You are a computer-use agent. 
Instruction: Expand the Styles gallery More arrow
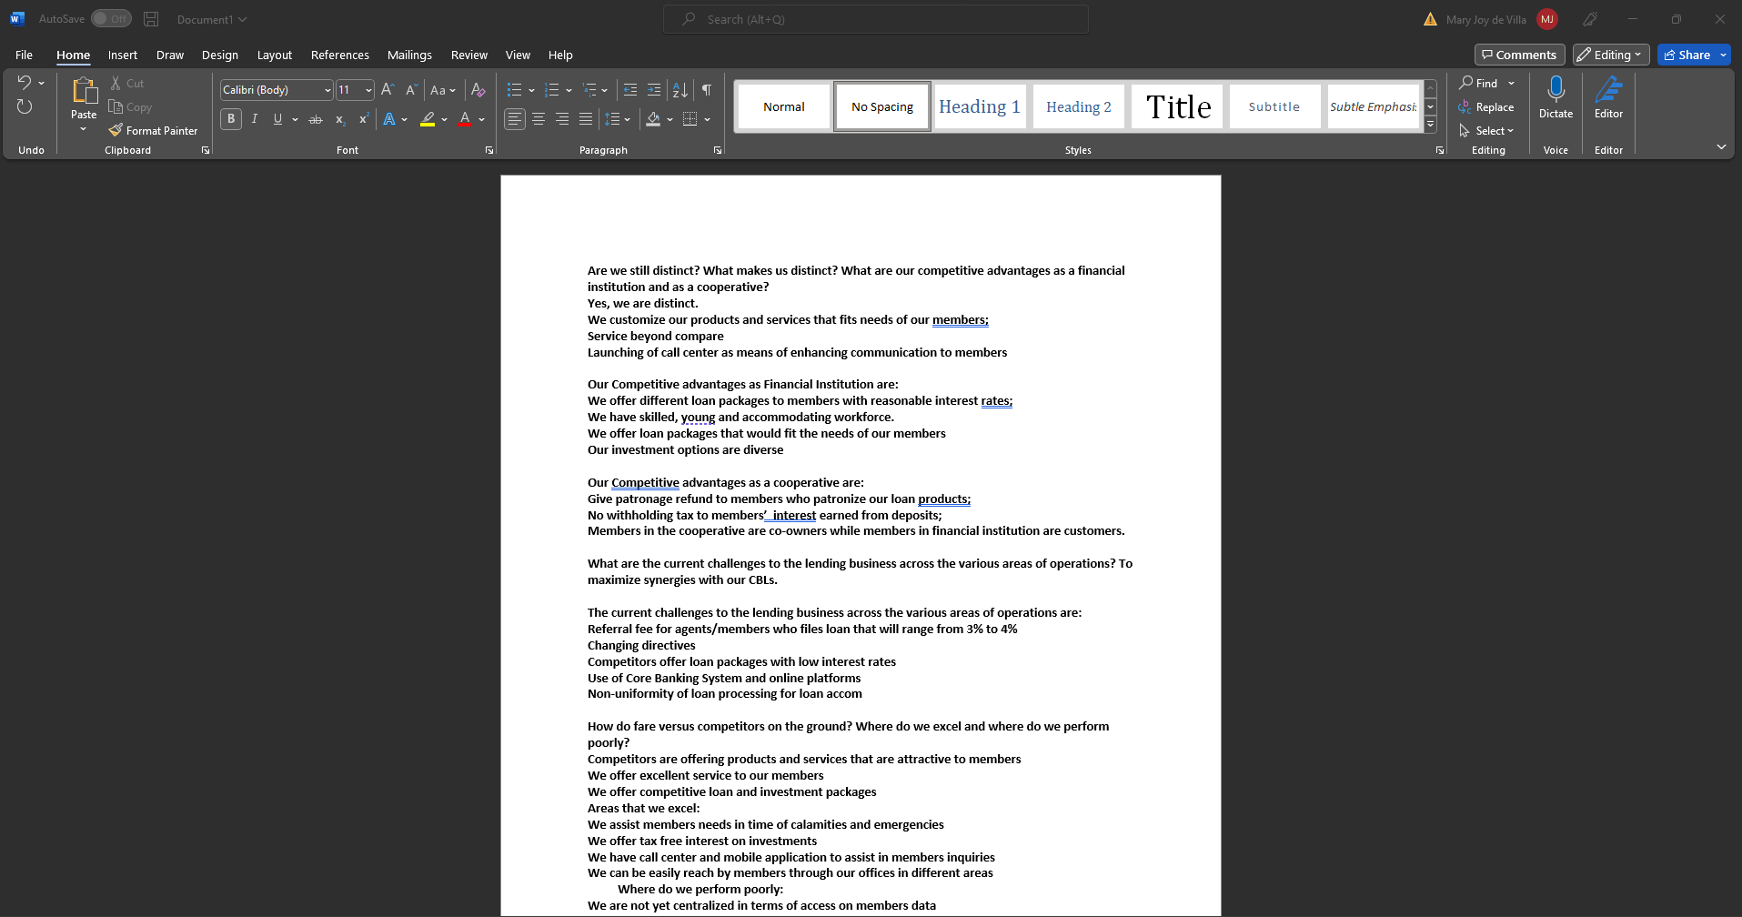(1430, 124)
